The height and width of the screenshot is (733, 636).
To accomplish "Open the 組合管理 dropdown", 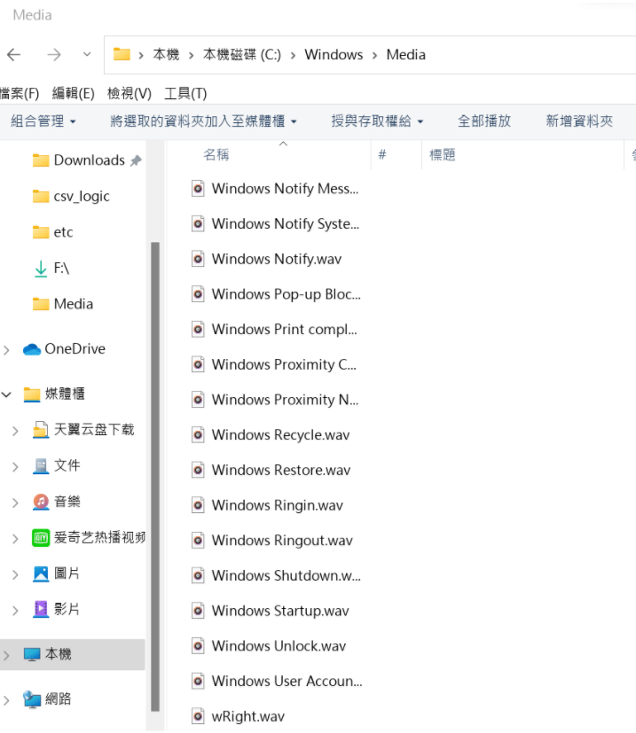I will tap(43, 121).
